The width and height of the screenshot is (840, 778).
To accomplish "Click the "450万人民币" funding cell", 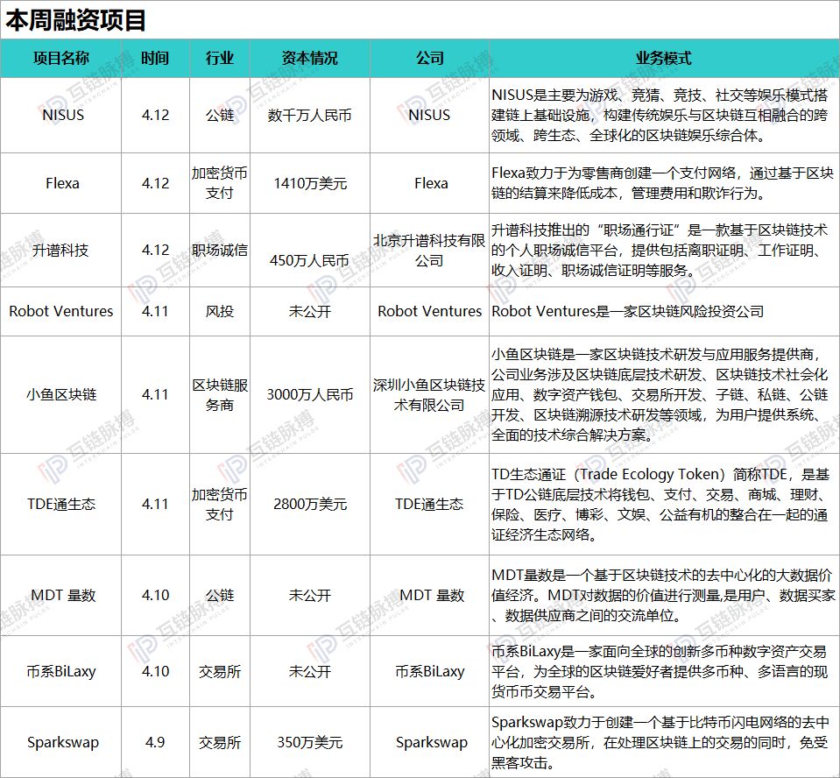I will 310,260.
